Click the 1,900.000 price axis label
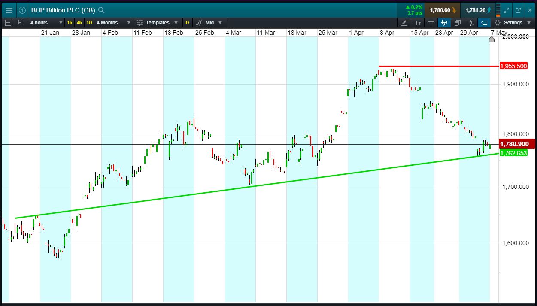Viewport: 537px width, 306px height. (x=515, y=84)
